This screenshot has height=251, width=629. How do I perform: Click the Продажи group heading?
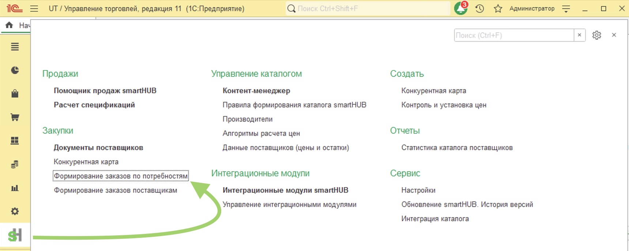click(60, 74)
